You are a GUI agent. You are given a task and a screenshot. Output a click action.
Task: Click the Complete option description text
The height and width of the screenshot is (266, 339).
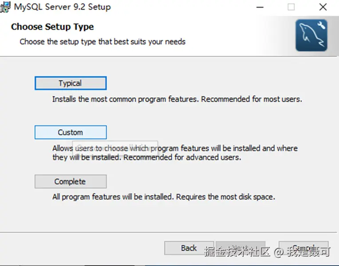[164, 197]
